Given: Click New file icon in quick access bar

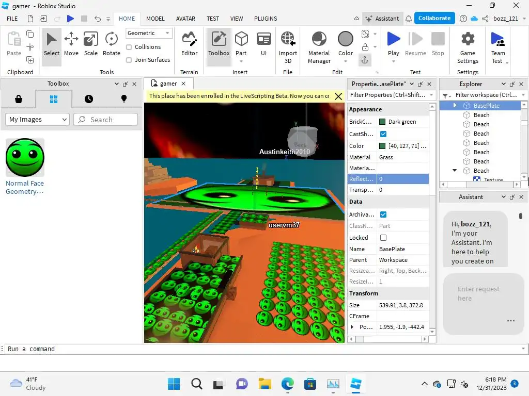Looking at the screenshot, I should tap(30, 19).
